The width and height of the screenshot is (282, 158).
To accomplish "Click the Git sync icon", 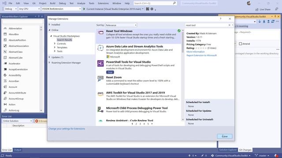I will point(273,22).
